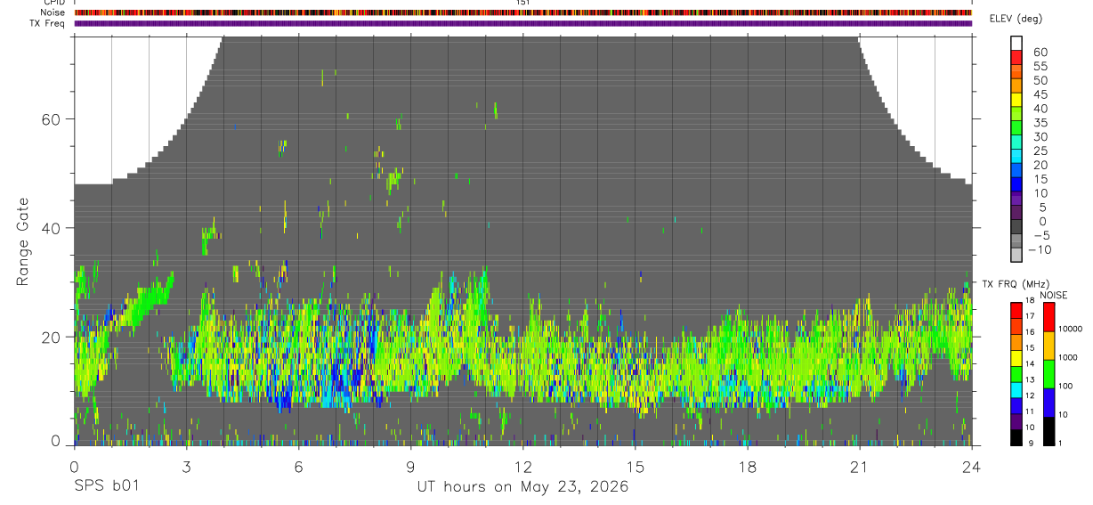Click the UT hours on May 23, 2026 title
The height and width of the screenshot is (505, 1093).
522,487
